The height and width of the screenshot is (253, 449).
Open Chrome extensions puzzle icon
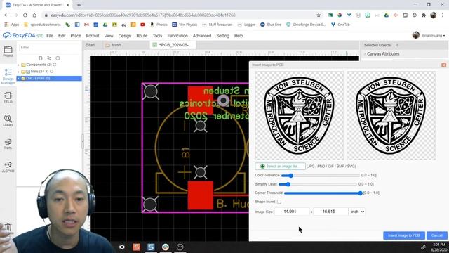pos(424,15)
